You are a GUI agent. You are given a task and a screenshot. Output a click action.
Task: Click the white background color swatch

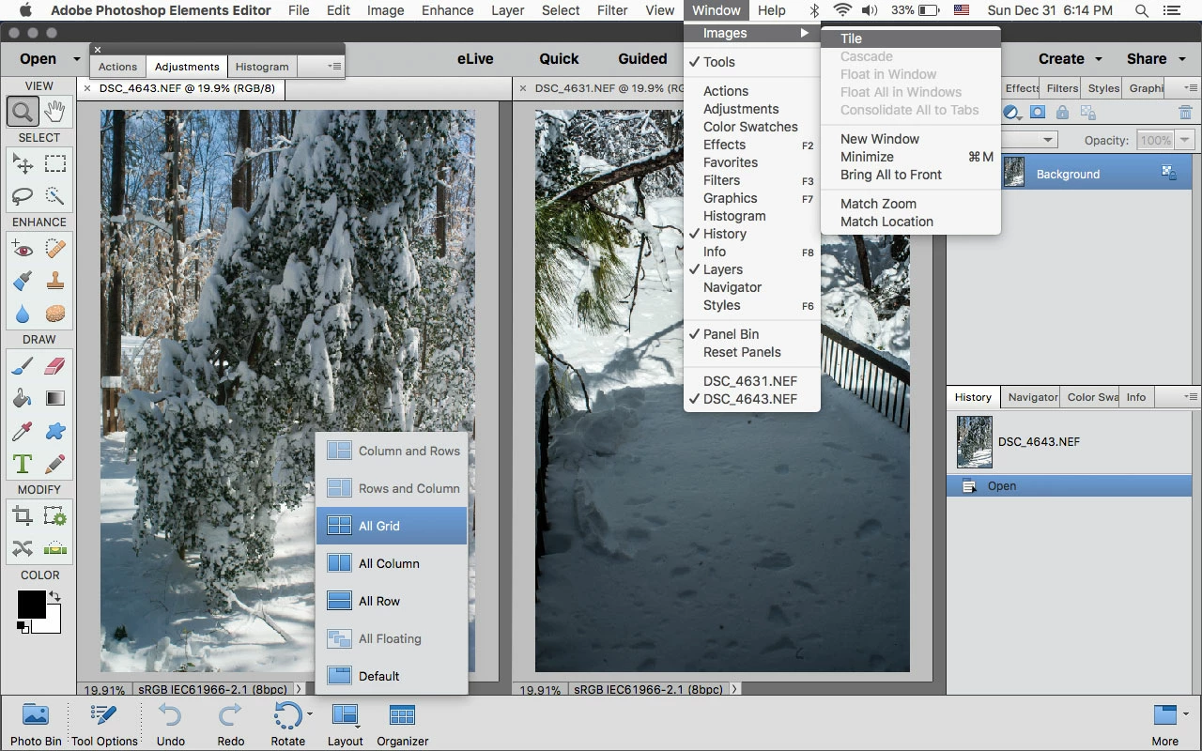click(x=52, y=623)
